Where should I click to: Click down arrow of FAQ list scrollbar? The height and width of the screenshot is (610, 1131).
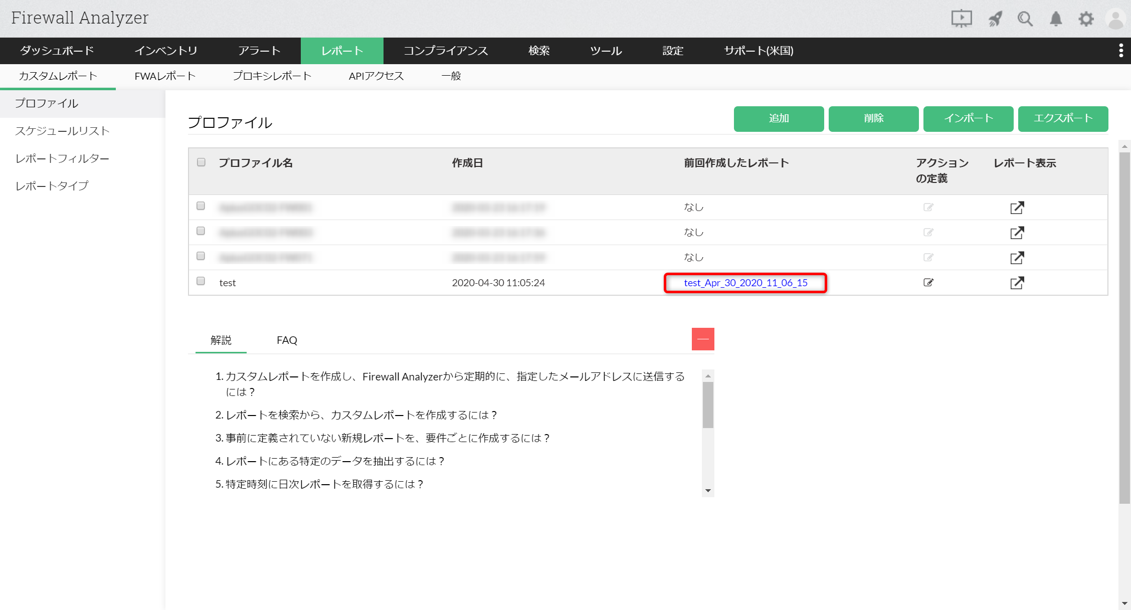click(708, 491)
